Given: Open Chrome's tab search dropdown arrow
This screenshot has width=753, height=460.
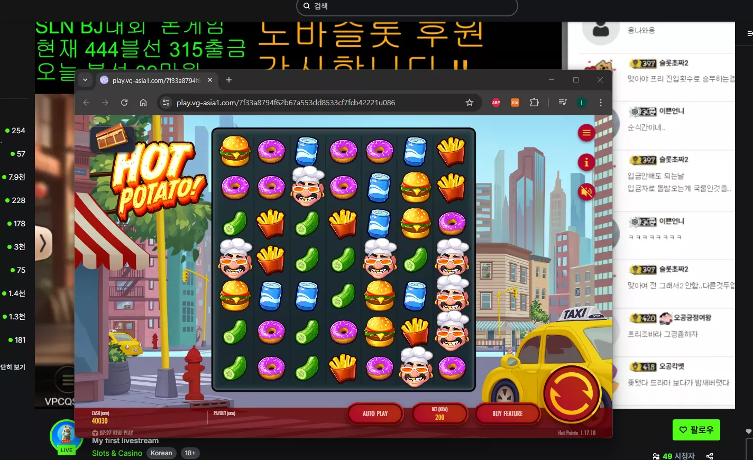Looking at the screenshot, I should [85, 80].
